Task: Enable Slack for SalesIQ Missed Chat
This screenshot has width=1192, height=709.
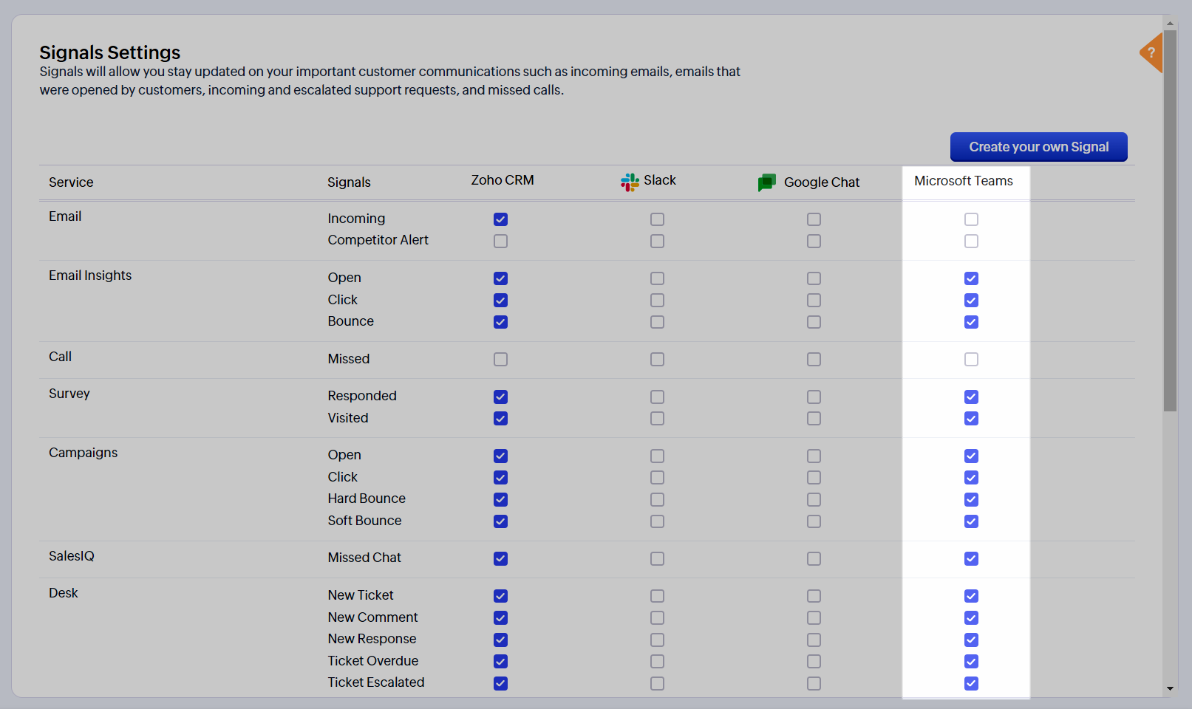Action: [x=657, y=559]
